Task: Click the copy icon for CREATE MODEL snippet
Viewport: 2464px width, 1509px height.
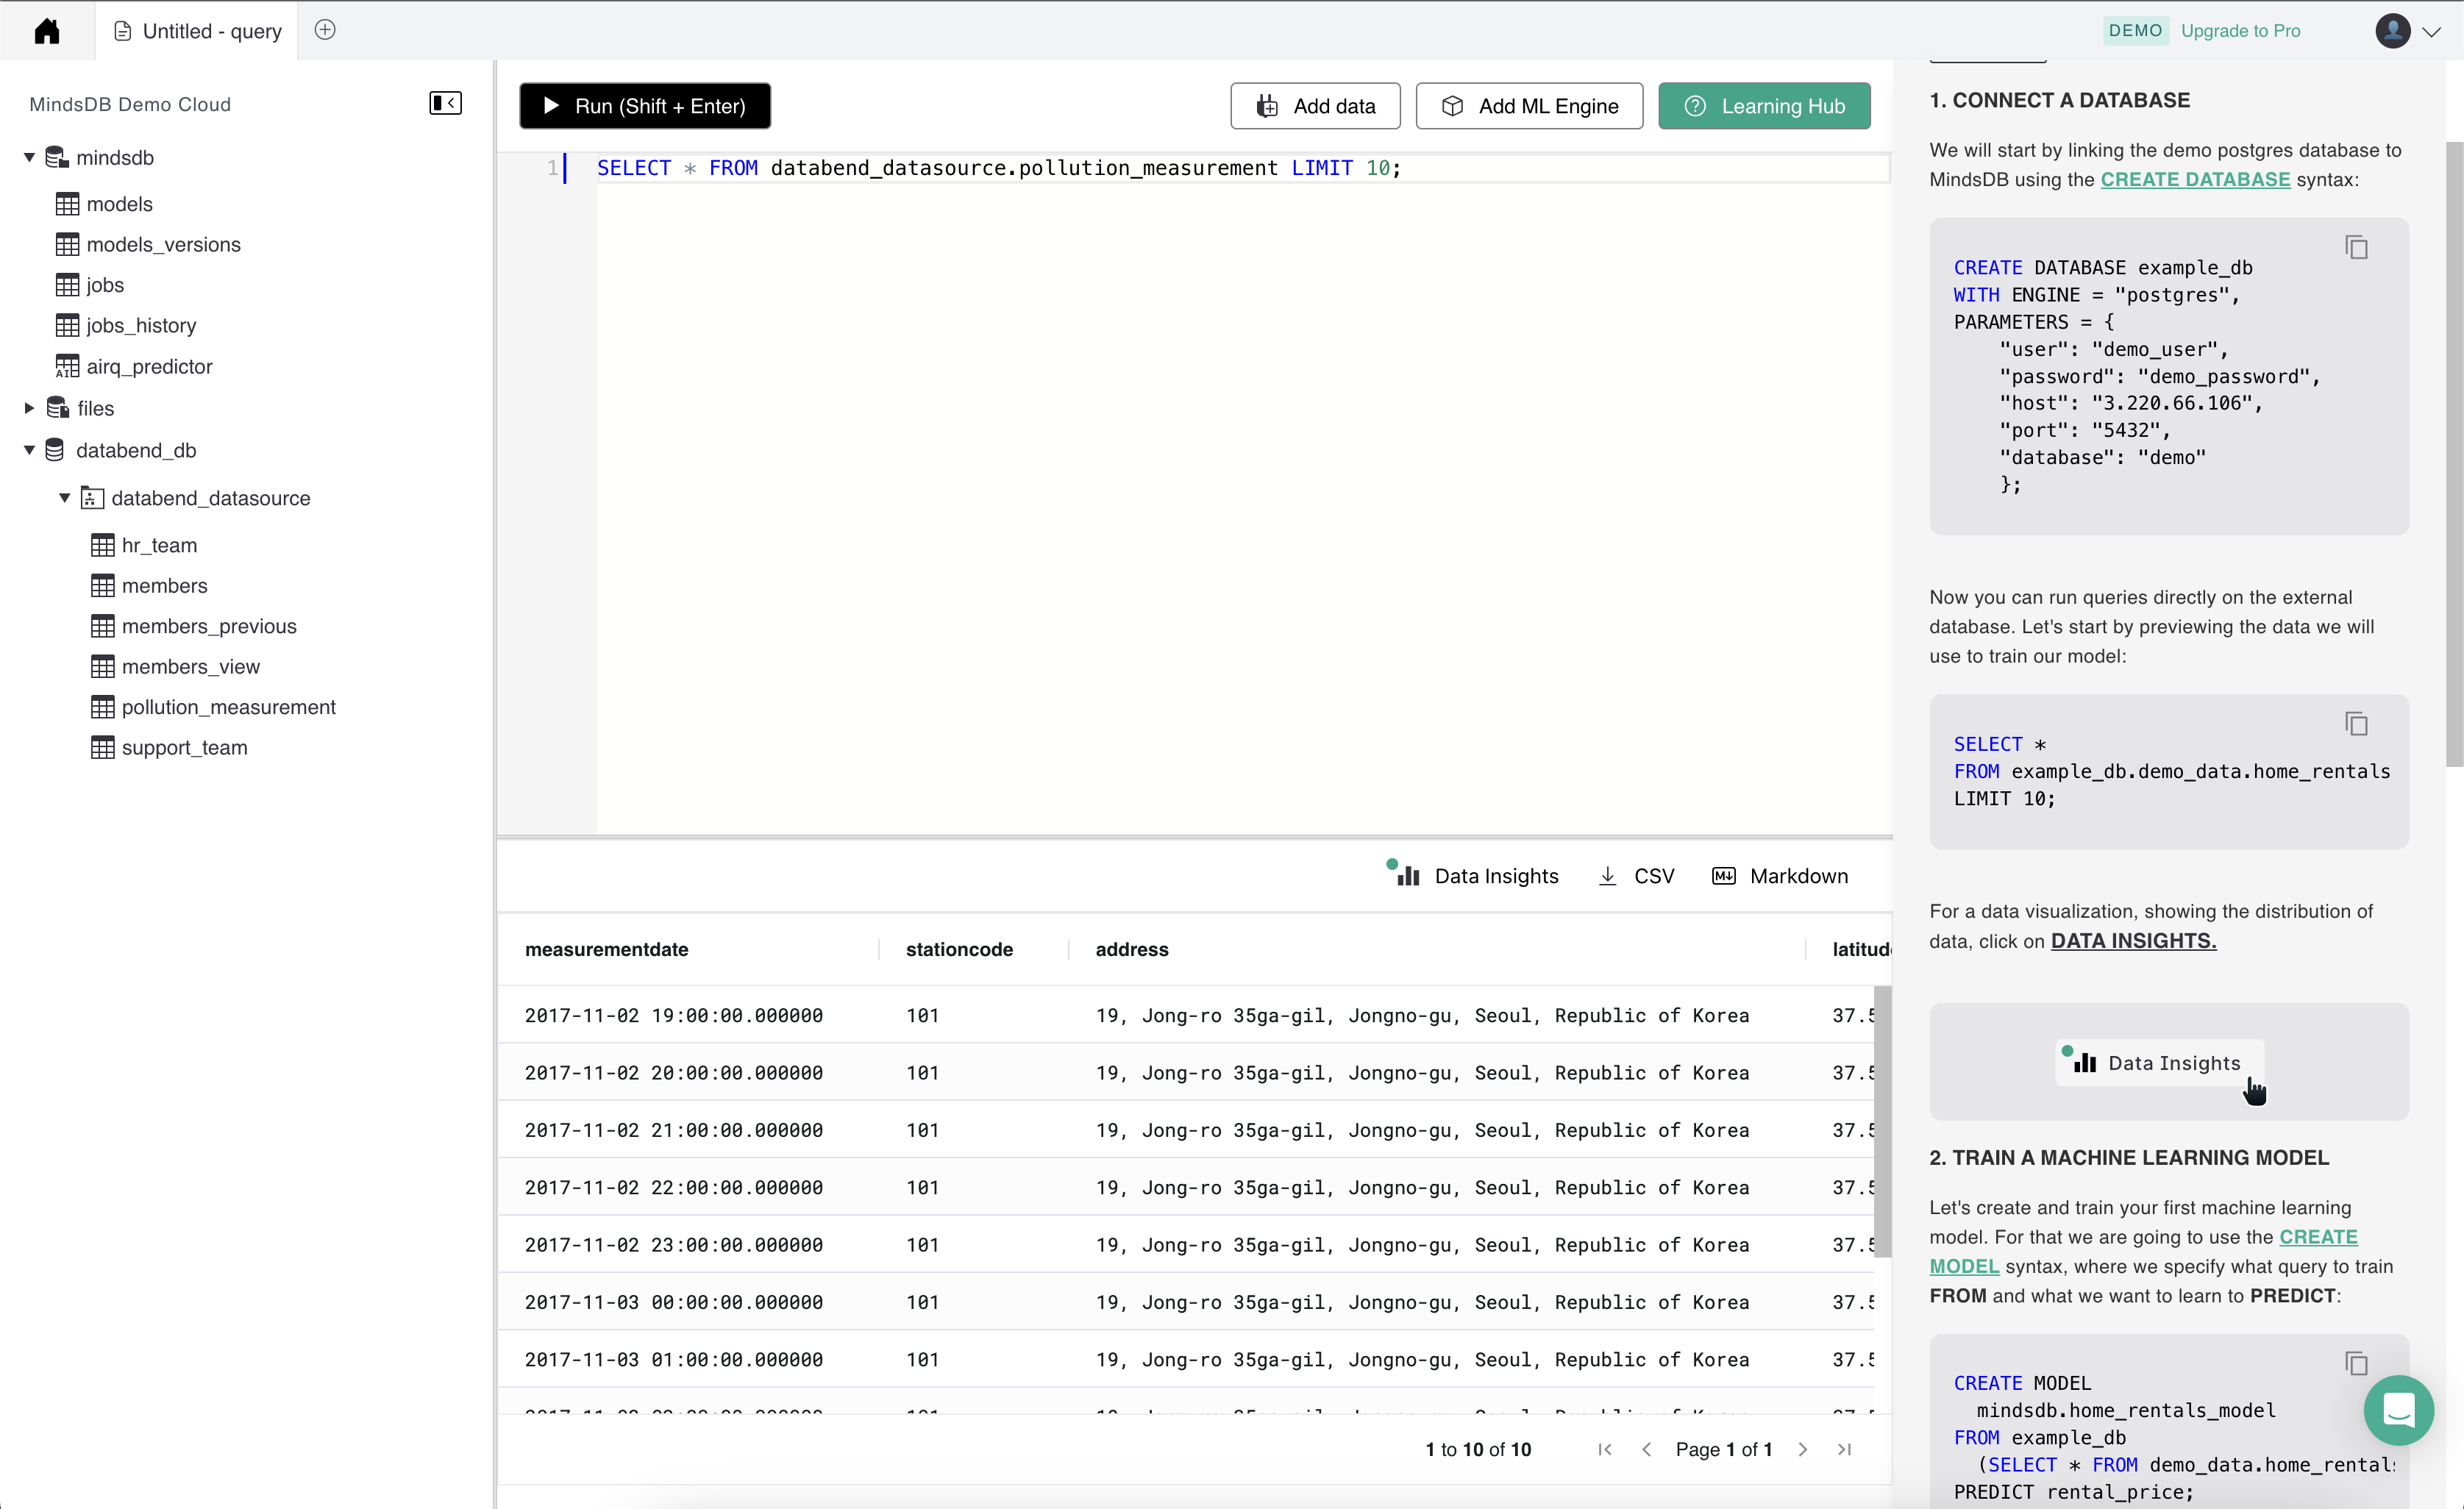Action: click(2357, 1363)
